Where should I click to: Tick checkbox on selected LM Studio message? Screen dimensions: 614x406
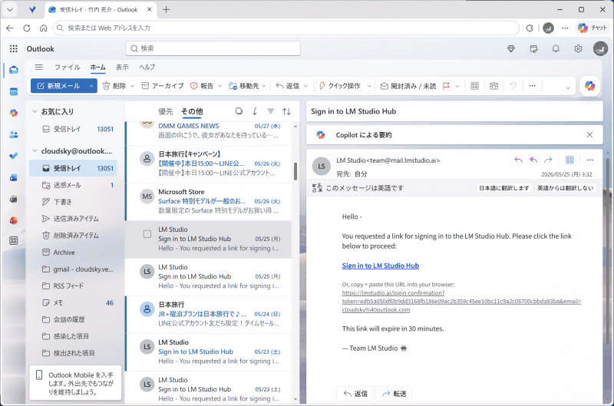(147, 234)
